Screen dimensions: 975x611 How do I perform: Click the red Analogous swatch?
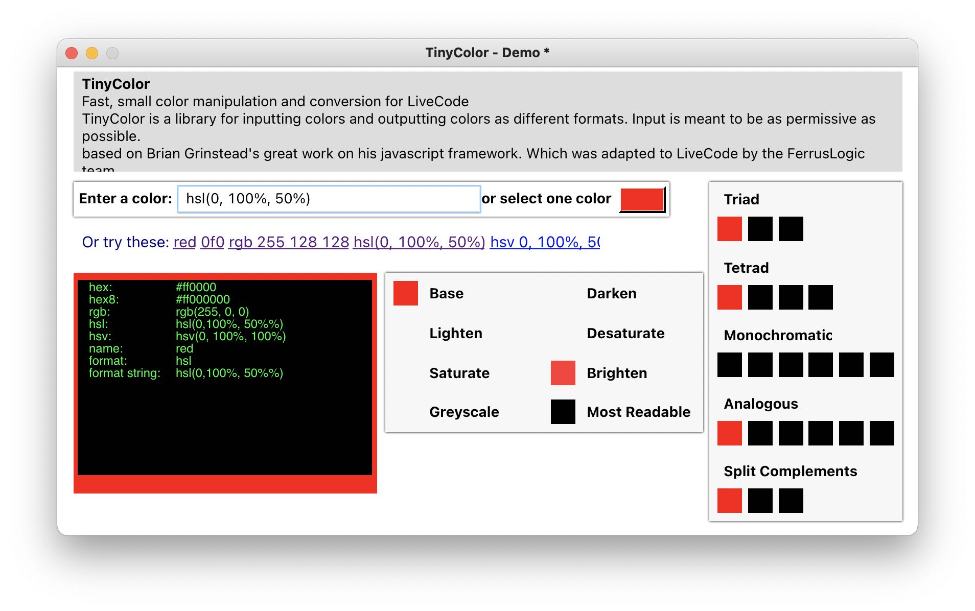(x=730, y=433)
